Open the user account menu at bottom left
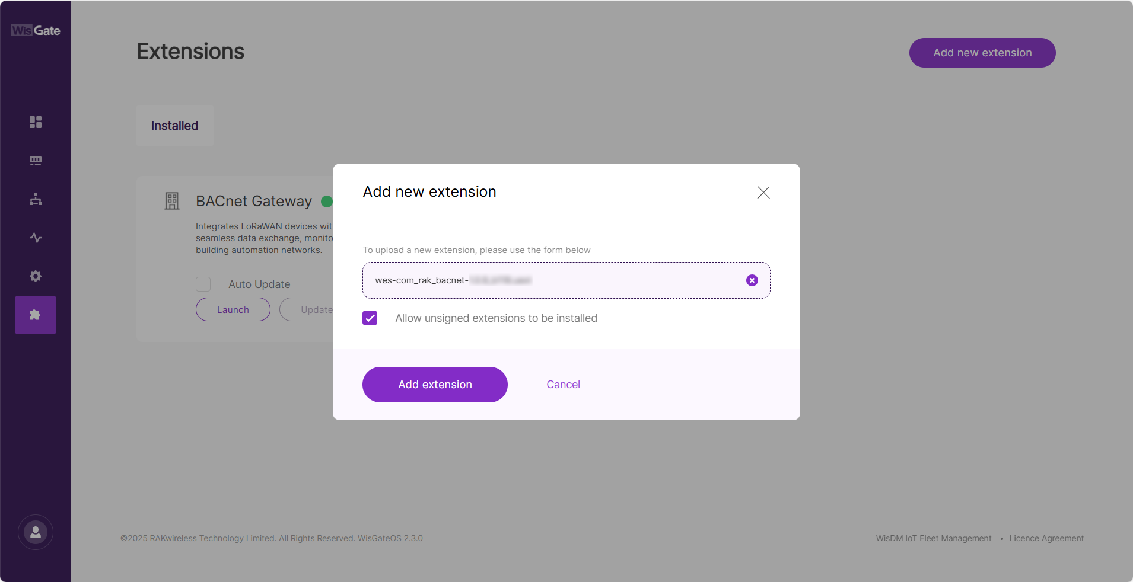Screen dimensions: 1133x582 (35, 532)
